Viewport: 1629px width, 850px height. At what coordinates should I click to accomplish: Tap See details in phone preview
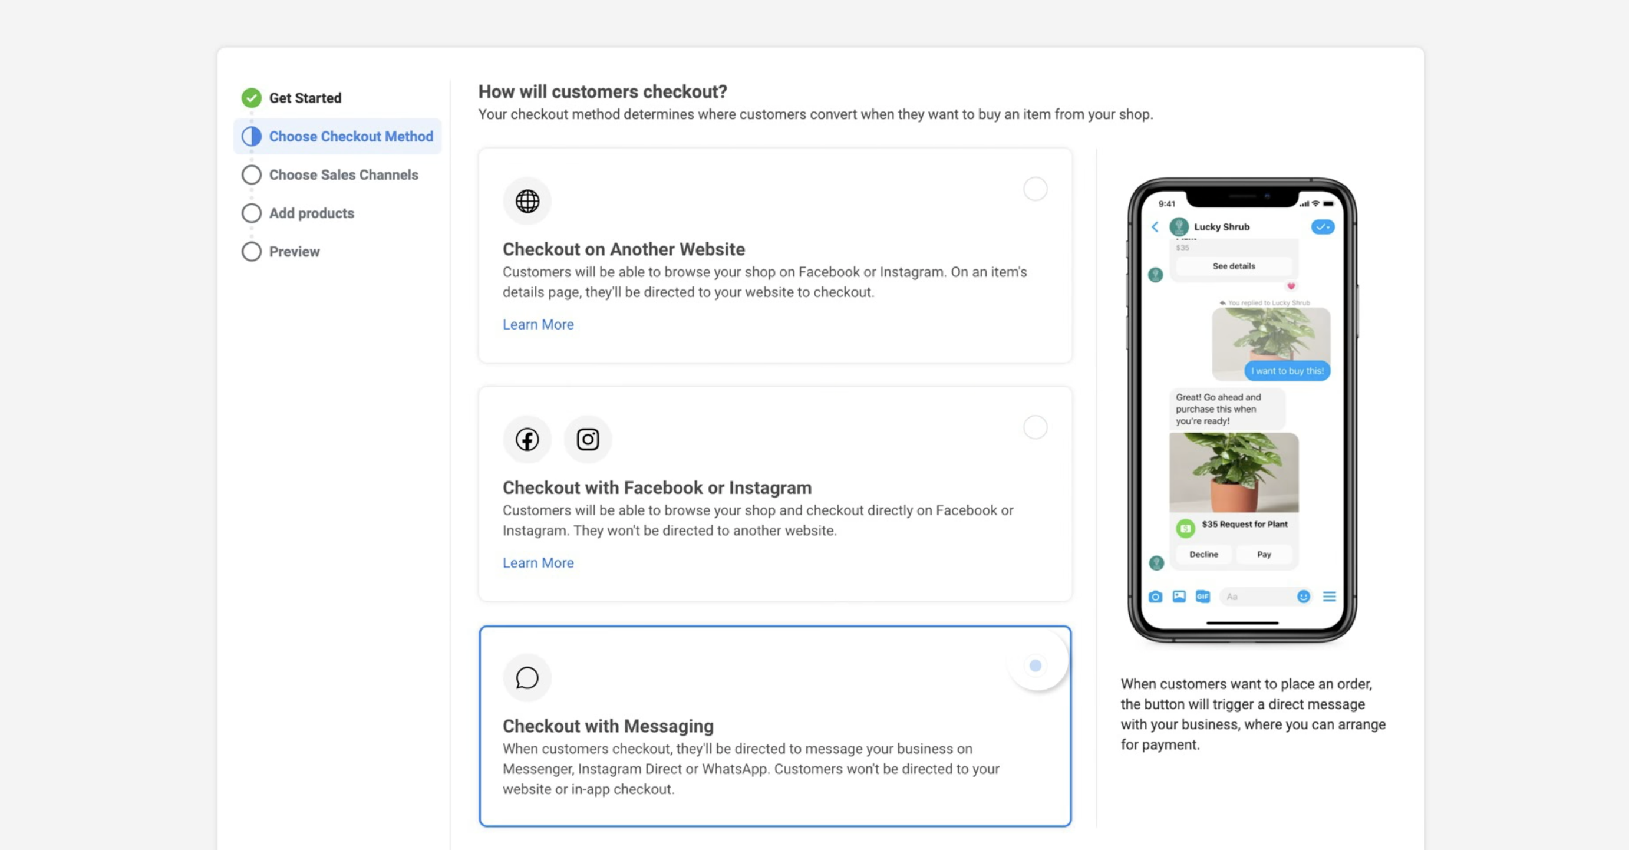click(x=1233, y=266)
